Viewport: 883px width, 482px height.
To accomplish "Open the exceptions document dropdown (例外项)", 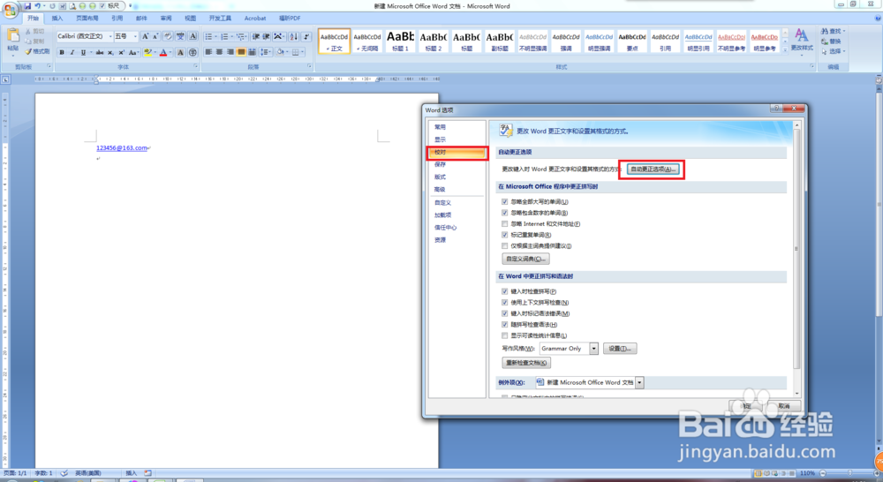I will 639,382.
